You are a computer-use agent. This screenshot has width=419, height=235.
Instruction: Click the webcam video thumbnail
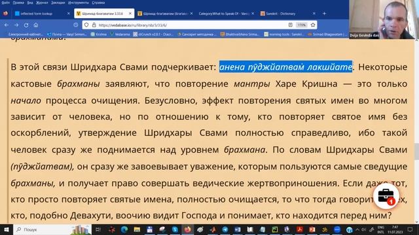tap(384, 20)
